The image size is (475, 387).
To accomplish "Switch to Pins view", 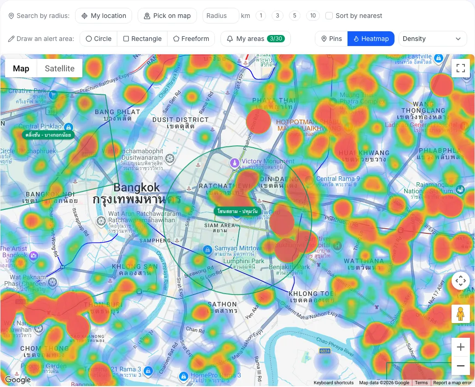I will tap(331, 39).
